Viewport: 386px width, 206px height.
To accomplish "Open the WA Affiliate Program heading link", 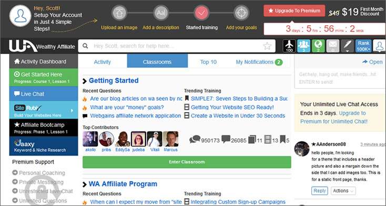I will [x=123, y=184].
